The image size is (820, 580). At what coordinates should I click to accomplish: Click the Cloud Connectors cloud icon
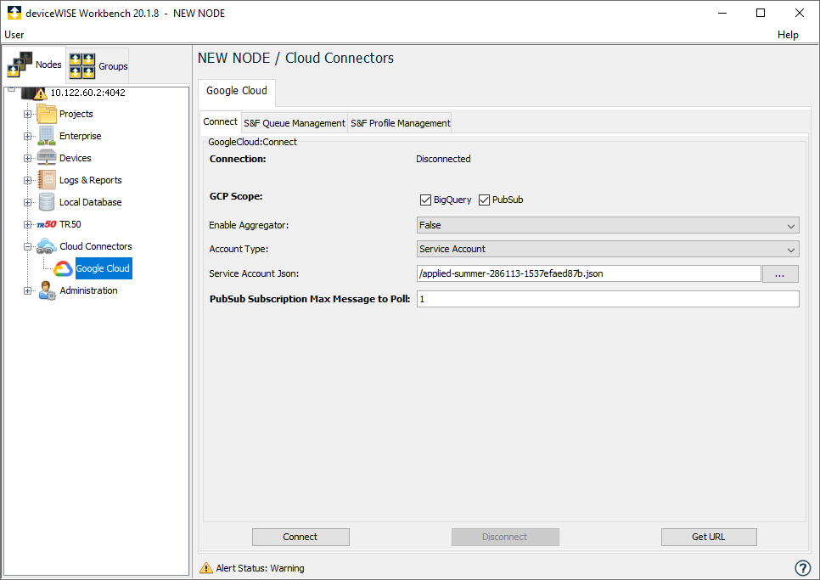[x=47, y=245]
